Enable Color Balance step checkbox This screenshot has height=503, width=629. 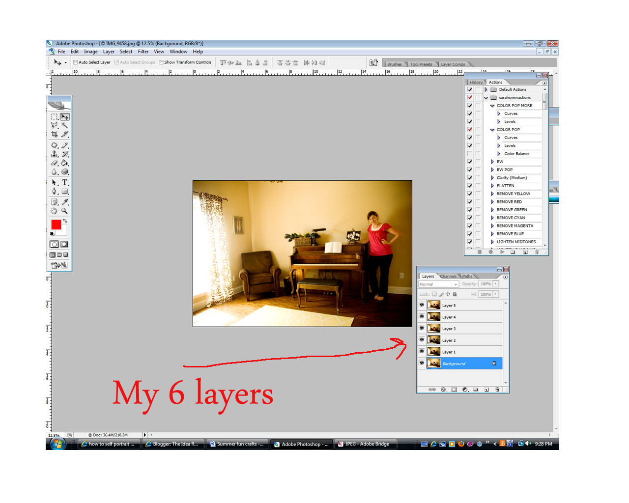[470, 154]
